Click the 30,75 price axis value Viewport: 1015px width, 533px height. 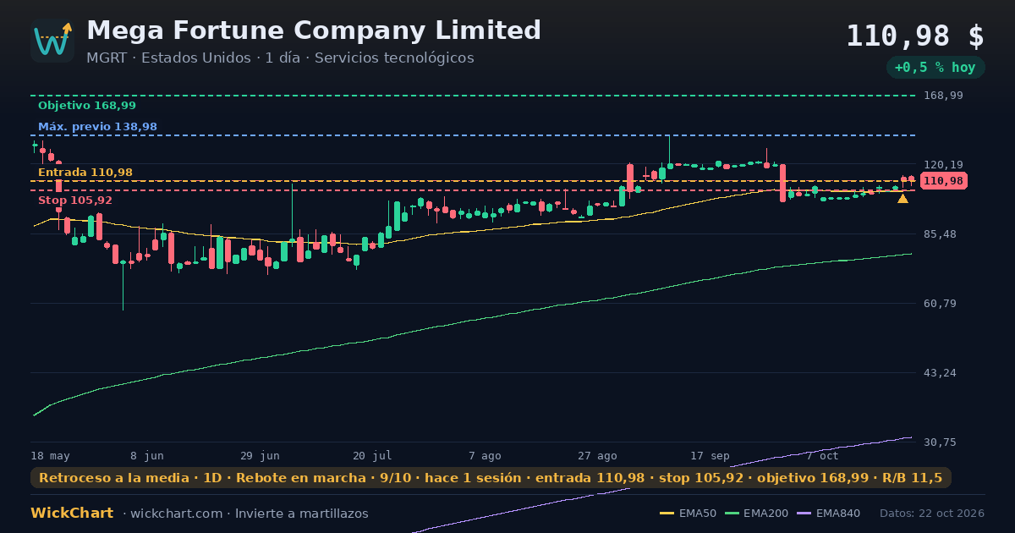941,442
